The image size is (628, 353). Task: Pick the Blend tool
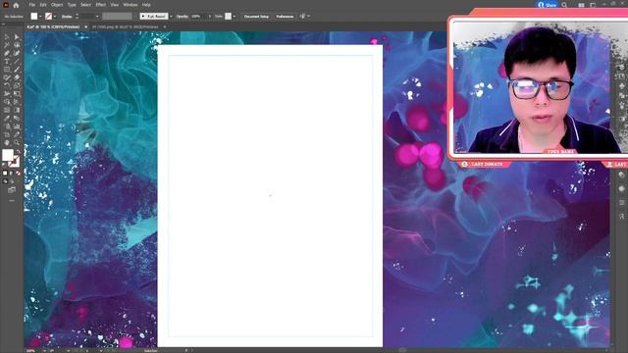click(x=17, y=118)
